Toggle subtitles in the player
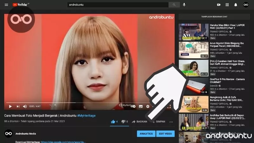The height and width of the screenshot is (143, 254). tap(141, 106)
